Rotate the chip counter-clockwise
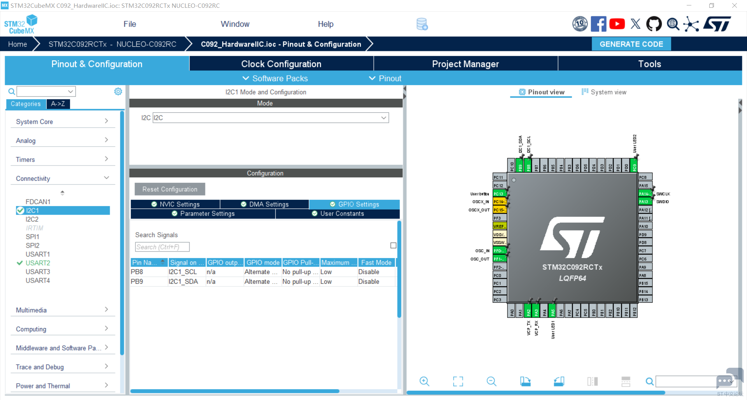Image resolution: width=747 pixels, height=400 pixels. point(559,381)
